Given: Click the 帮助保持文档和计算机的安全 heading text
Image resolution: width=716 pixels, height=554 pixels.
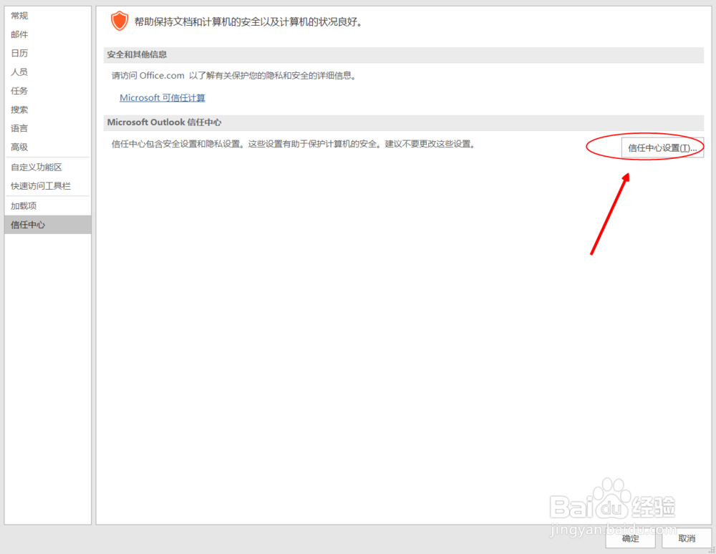Looking at the screenshot, I should point(249,22).
